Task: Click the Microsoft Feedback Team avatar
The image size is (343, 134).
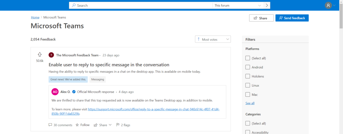Action: (51, 55)
